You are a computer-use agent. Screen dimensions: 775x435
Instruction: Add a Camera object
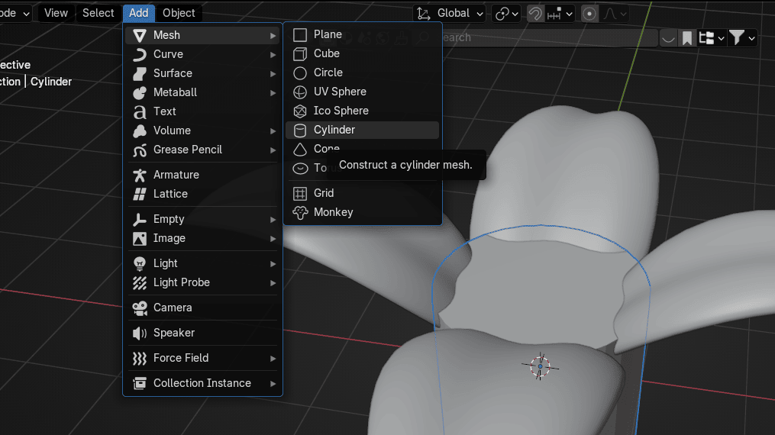coord(173,308)
